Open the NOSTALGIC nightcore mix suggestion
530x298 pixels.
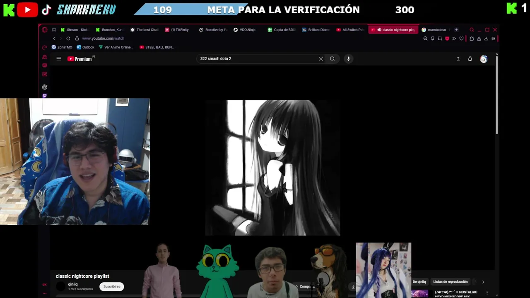point(456,294)
